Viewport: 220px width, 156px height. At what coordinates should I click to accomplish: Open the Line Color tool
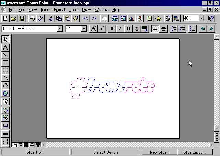[5, 118]
